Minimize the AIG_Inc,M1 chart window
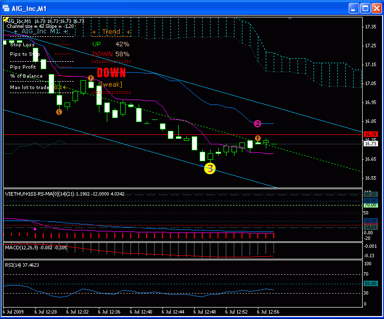Screen dimensions: 384x319 (x=353, y=8)
